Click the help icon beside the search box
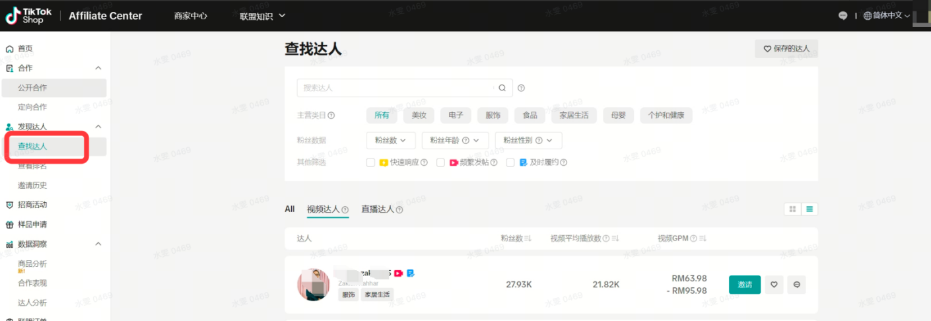 (521, 88)
